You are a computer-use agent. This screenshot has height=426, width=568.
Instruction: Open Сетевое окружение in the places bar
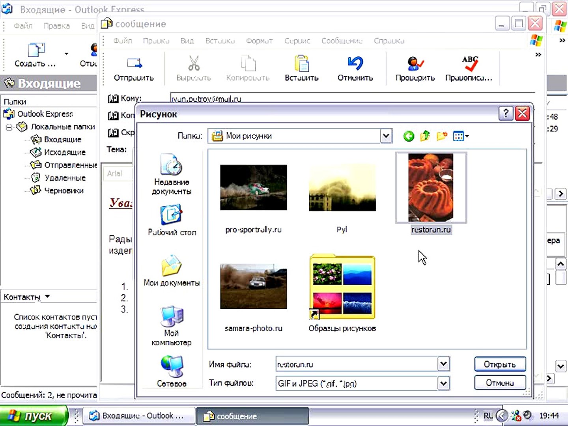(x=172, y=371)
